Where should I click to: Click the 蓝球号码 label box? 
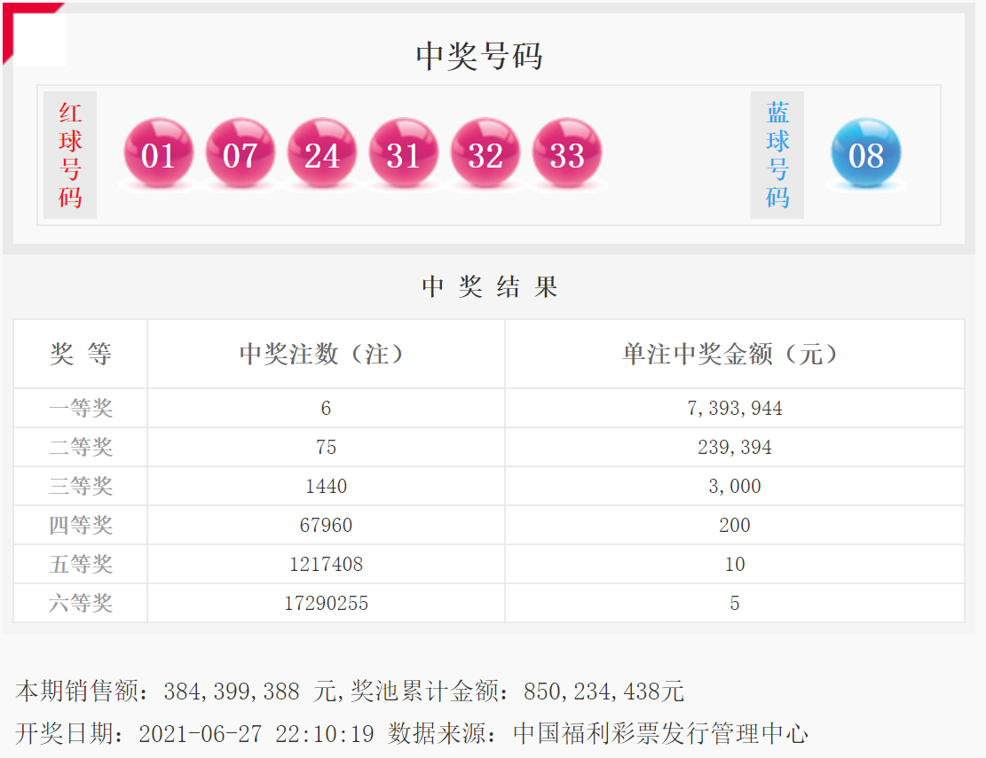coord(777,155)
